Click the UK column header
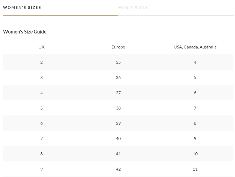The height and width of the screenshot is (177, 235). 41,47
